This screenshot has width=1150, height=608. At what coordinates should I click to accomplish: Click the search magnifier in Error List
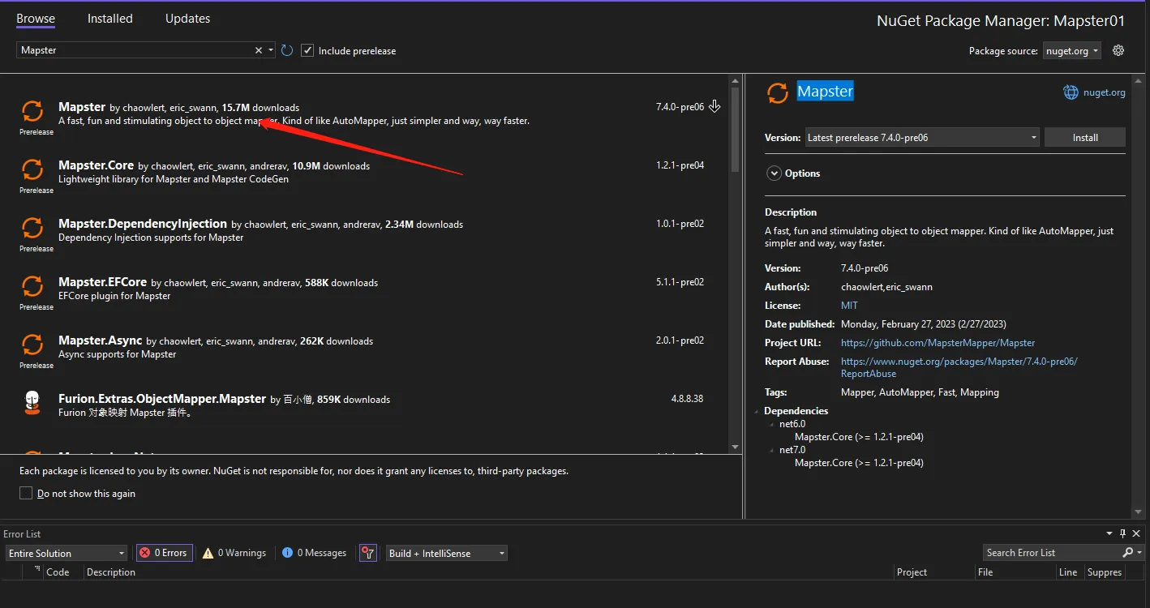pos(1127,553)
